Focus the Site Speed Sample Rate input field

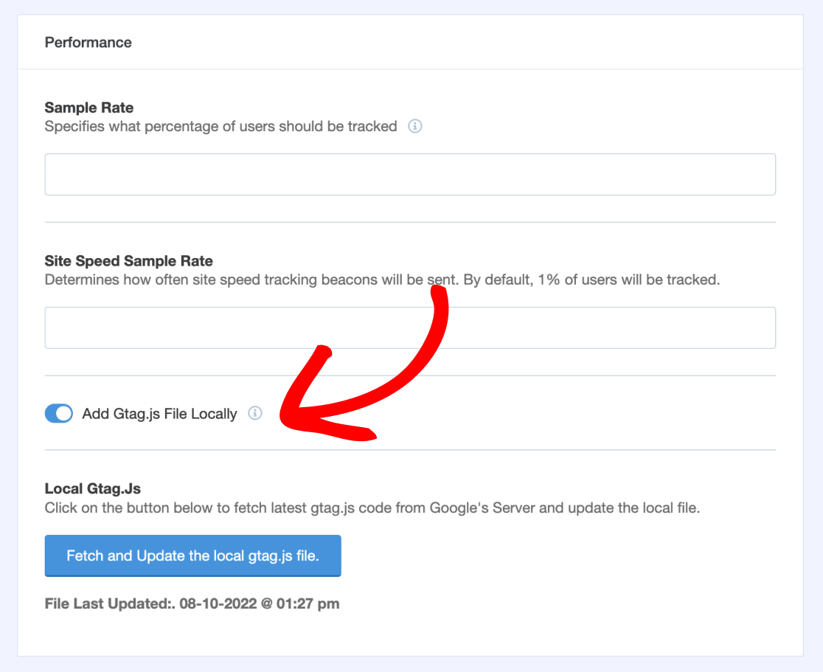410,328
